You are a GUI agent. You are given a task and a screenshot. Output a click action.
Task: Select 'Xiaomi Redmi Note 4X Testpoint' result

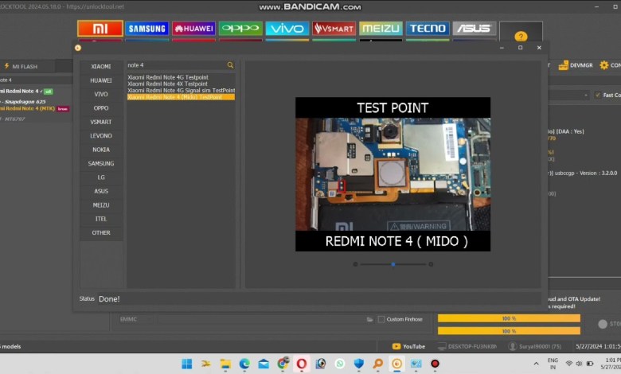pyautogui.click(x=167, y=84)
